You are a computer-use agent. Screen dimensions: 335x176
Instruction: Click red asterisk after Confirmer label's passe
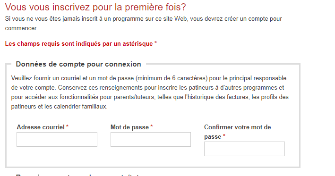pyautogui.click(x=224, y=136)
